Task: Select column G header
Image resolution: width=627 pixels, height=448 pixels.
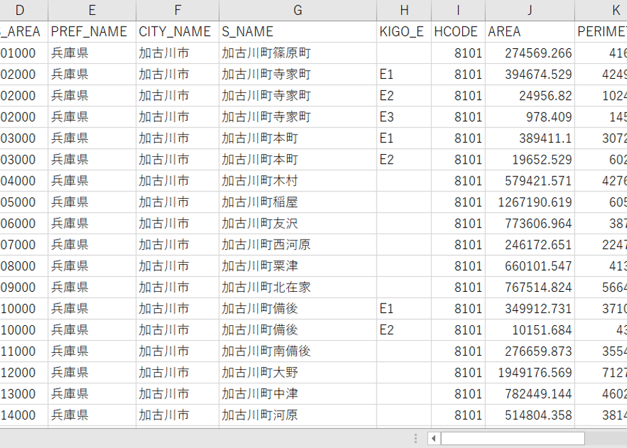Action: tap(298, 10)
